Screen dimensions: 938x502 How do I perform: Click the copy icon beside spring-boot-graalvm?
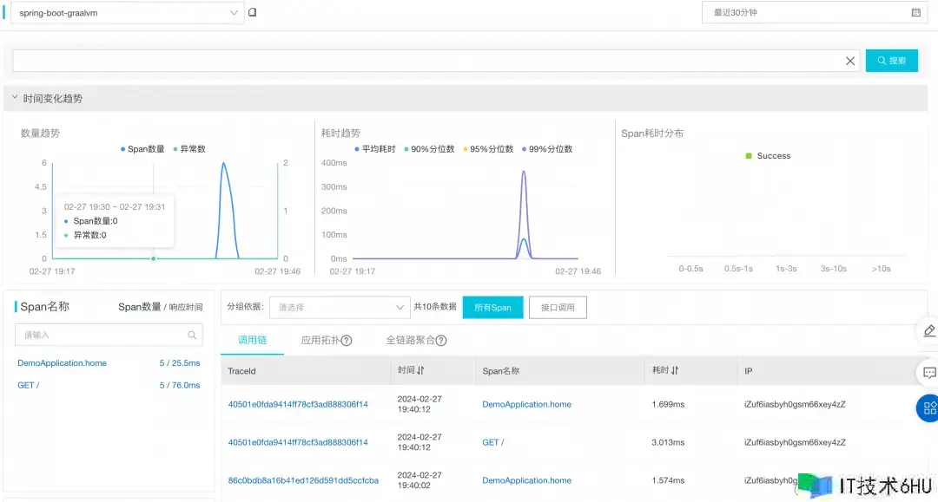point(253,13)
